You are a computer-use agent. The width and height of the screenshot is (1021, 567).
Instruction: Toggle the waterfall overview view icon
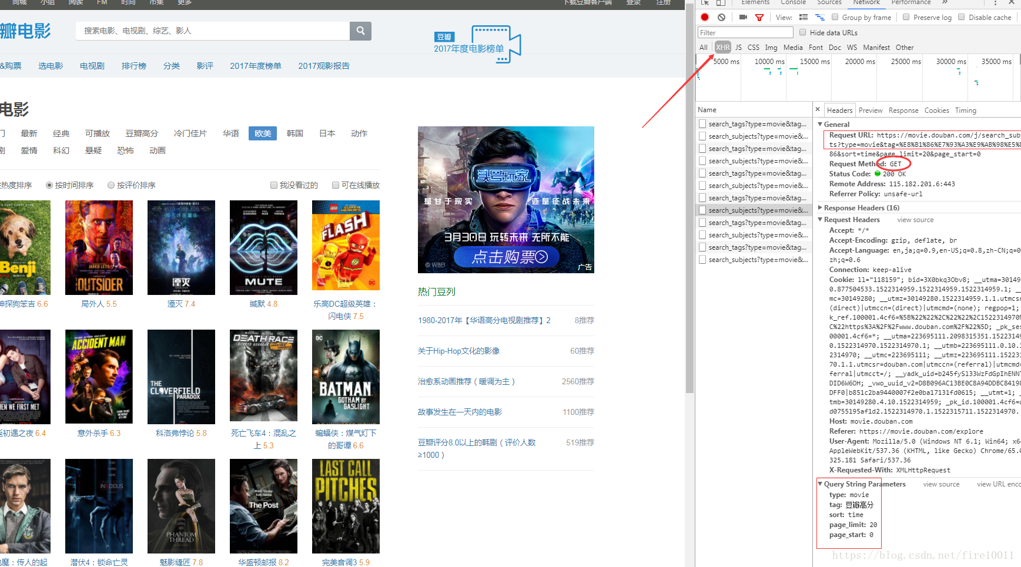coord(820,17)
